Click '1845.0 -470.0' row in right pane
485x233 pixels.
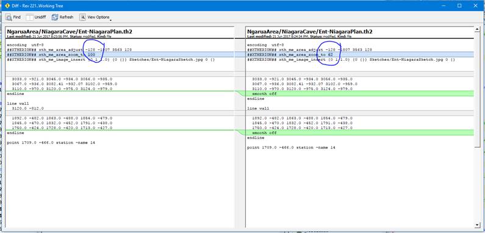tap(302, 123)
